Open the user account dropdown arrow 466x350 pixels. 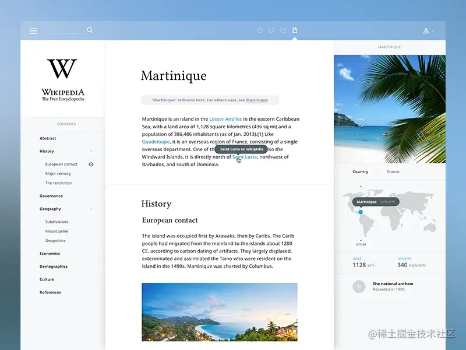point(432,30)
